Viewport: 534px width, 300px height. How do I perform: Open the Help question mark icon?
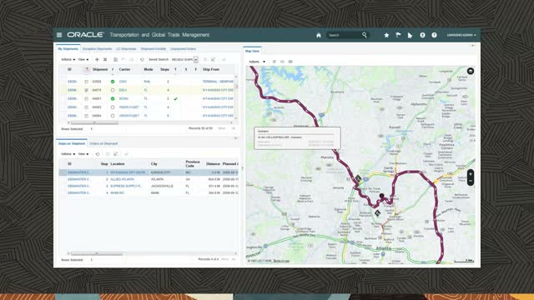coord(434,35)
